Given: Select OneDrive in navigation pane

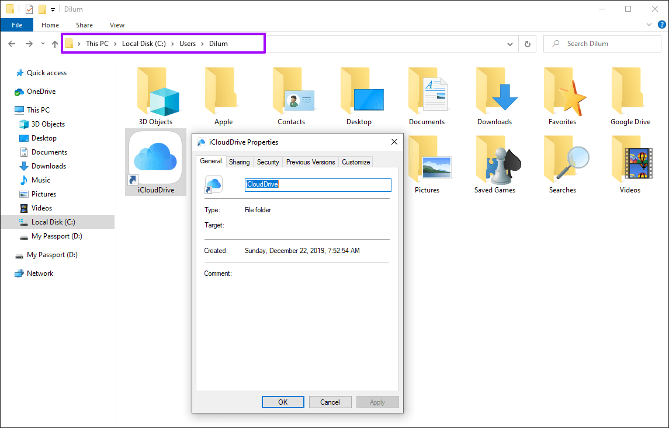Looking at the screenshot, I should tap(41, 92).
